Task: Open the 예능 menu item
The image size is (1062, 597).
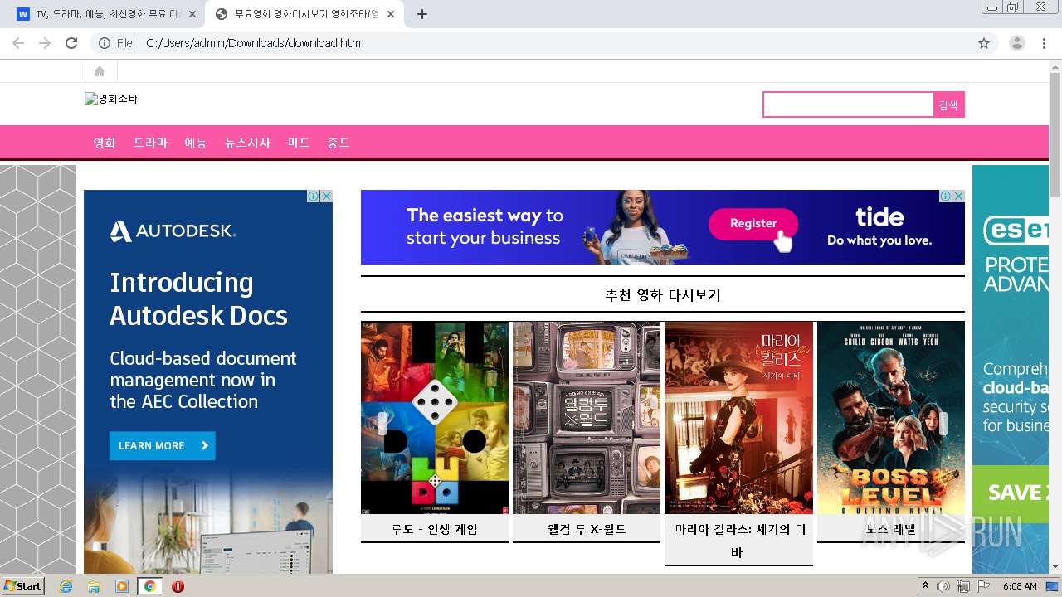Action: pyautogui.click(x=196, y=143)
